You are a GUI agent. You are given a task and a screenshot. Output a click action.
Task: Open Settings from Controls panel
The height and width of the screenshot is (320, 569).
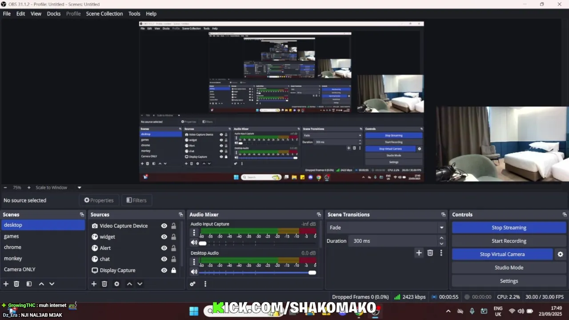[509, 281]
